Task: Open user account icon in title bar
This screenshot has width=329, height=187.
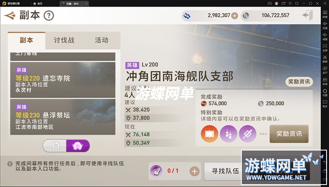Action: coord(276,3)
